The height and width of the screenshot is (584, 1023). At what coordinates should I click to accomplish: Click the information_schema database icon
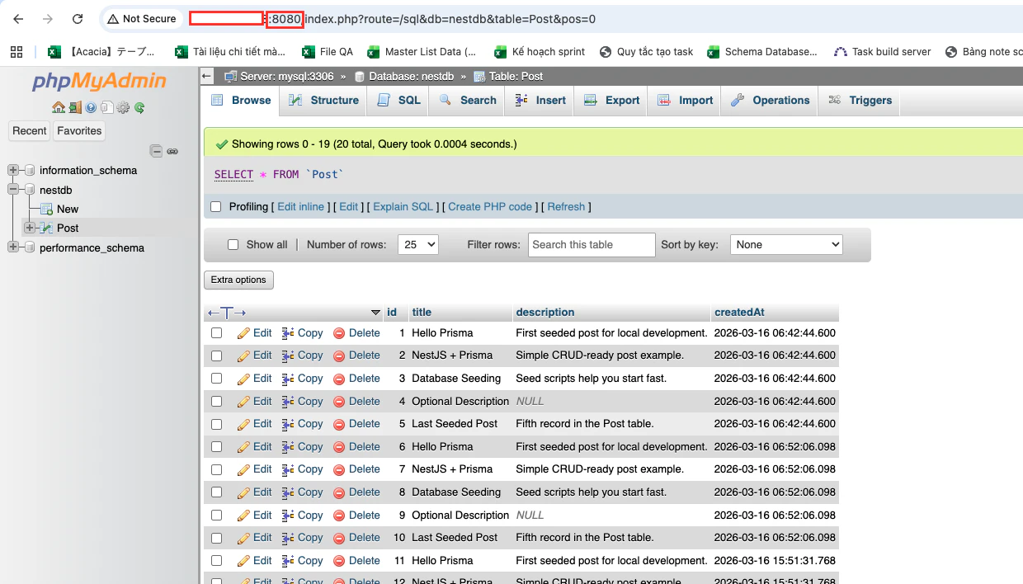click(29, 171)
